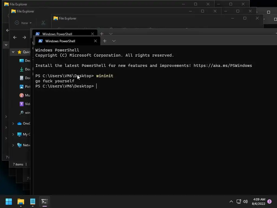This screenshot has width=277, height=208.
Task: Open the volume speaker tray icon
Action: 245,201
